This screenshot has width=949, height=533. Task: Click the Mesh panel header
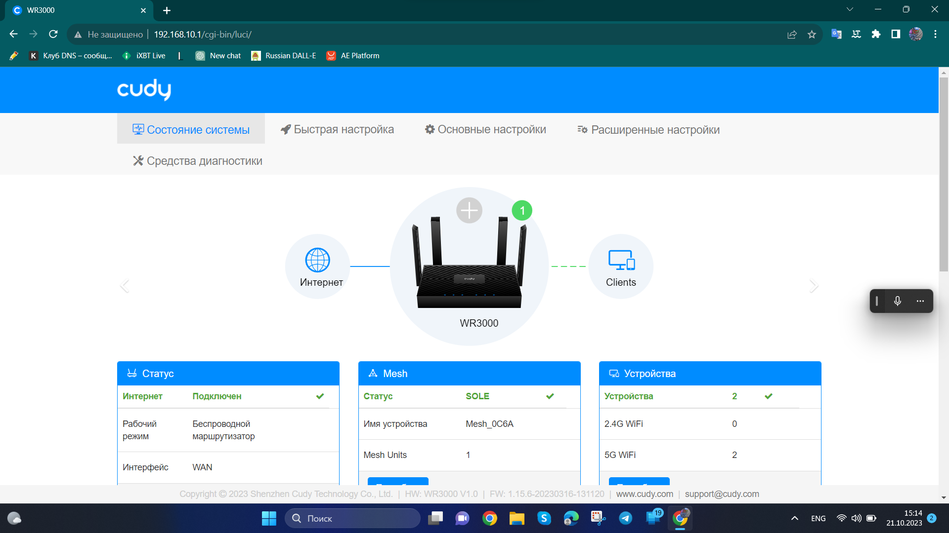469,374
